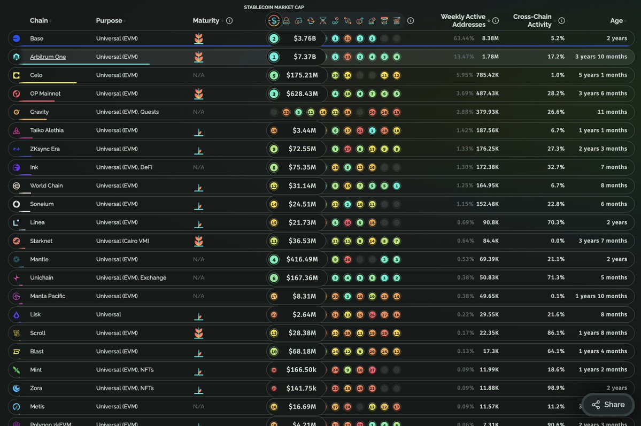641x426 pixels.
Task: Click the maturity plant icon in Base row
Action: coord(199,38)
